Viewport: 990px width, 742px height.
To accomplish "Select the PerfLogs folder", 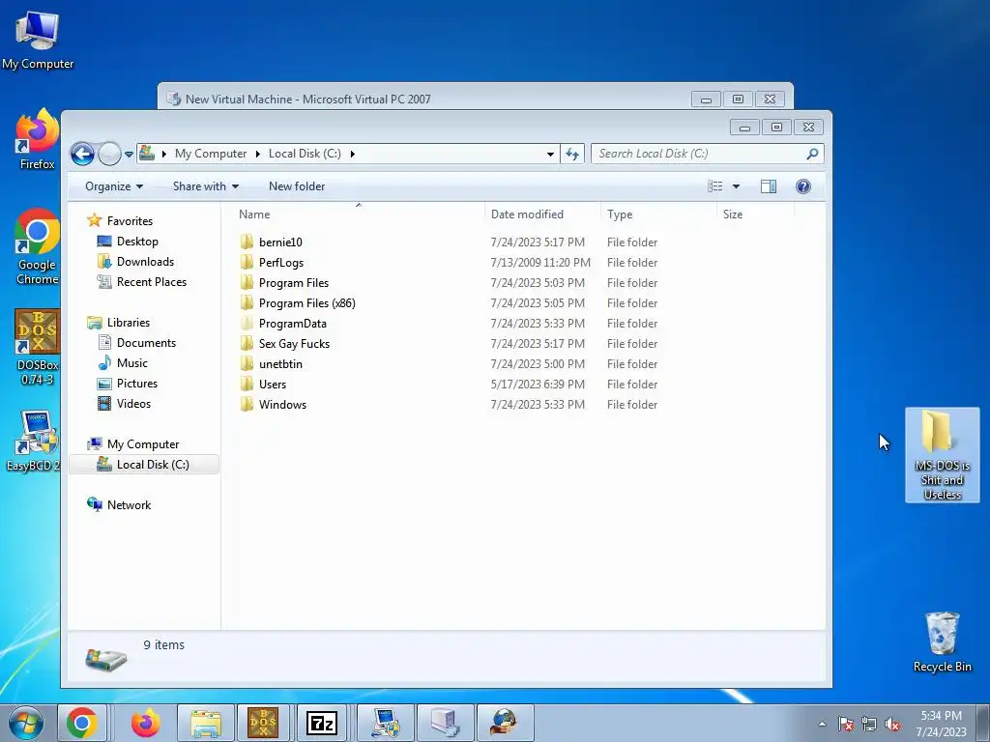I will pyautogui.click(x=281, y=263).
